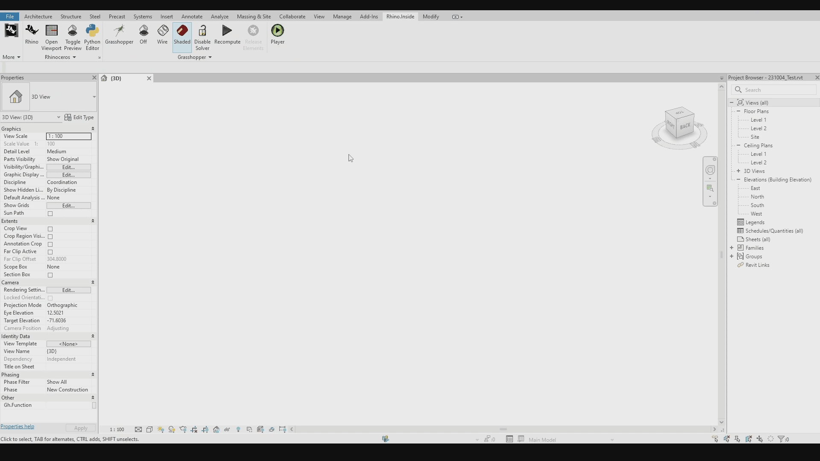820x461 pixels.
Task: Open the 3D View type dropdown
Action: point(94,97)
